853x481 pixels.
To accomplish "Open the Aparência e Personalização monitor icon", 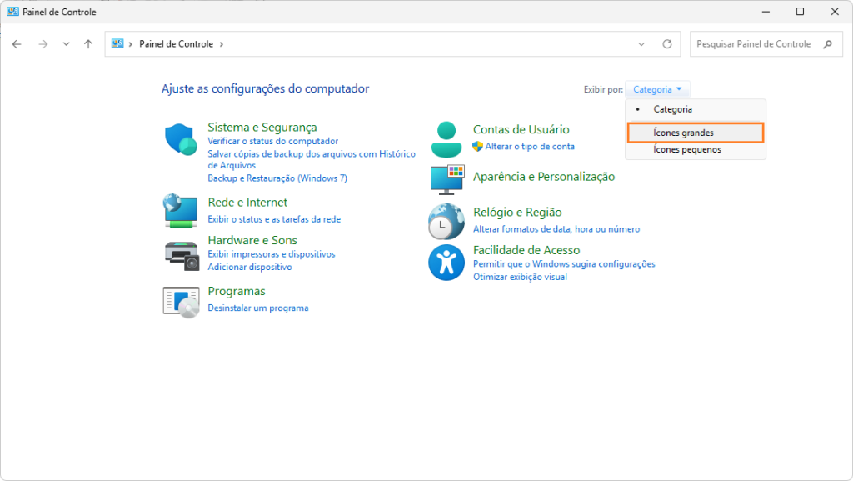I will [446, 178].
